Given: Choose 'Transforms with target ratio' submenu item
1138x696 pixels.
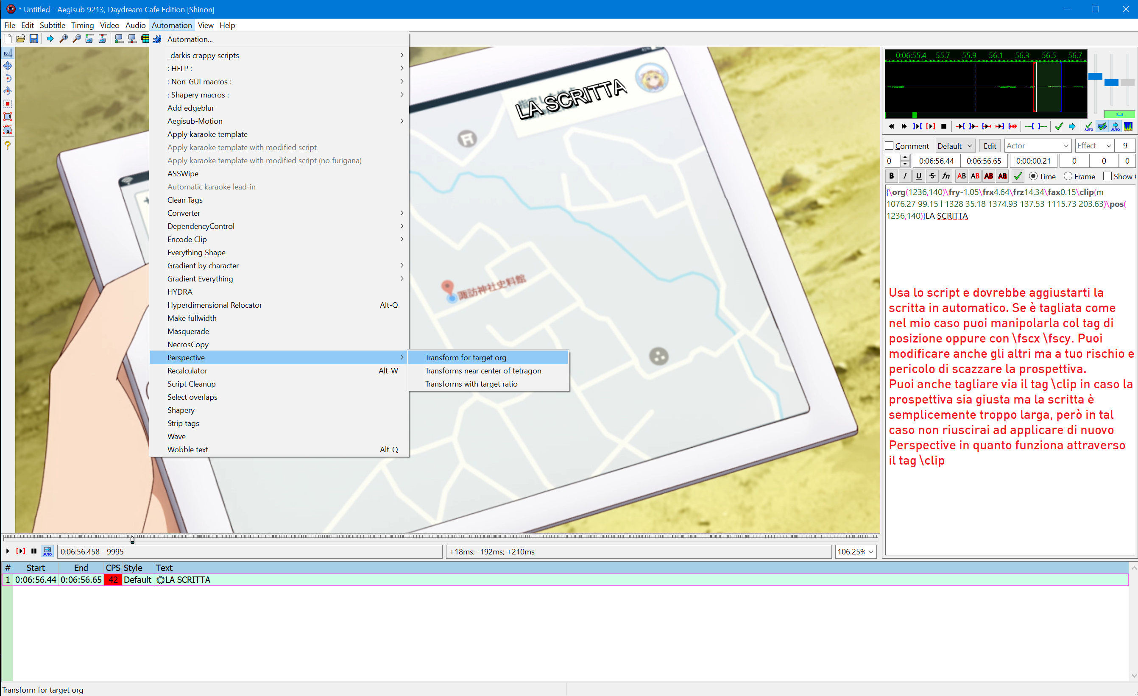Looking at the screenshot, I should (x=471, y=383).
